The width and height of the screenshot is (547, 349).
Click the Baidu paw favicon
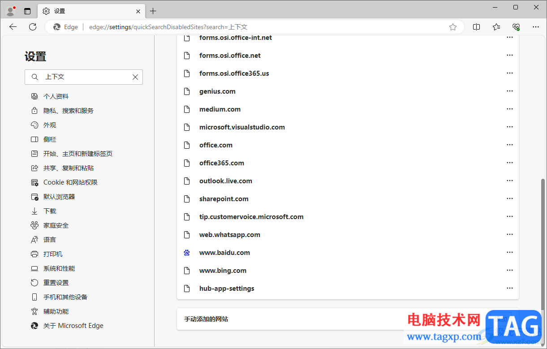[187, 253]
